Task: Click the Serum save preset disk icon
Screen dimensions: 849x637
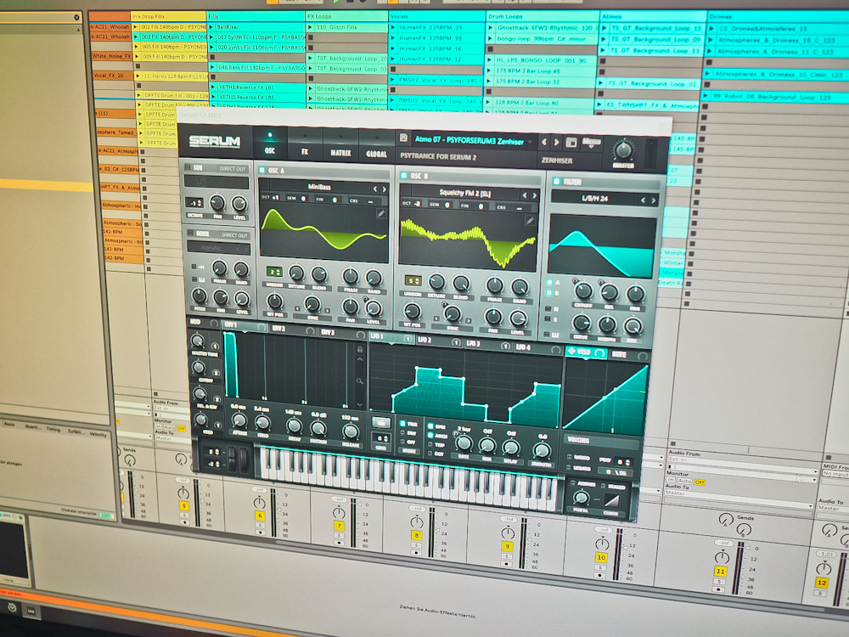Action: (x=403, y=138)
